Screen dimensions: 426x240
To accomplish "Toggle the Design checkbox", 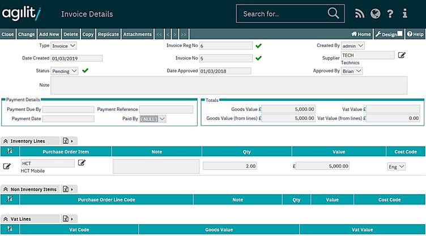I will point(400,34).
